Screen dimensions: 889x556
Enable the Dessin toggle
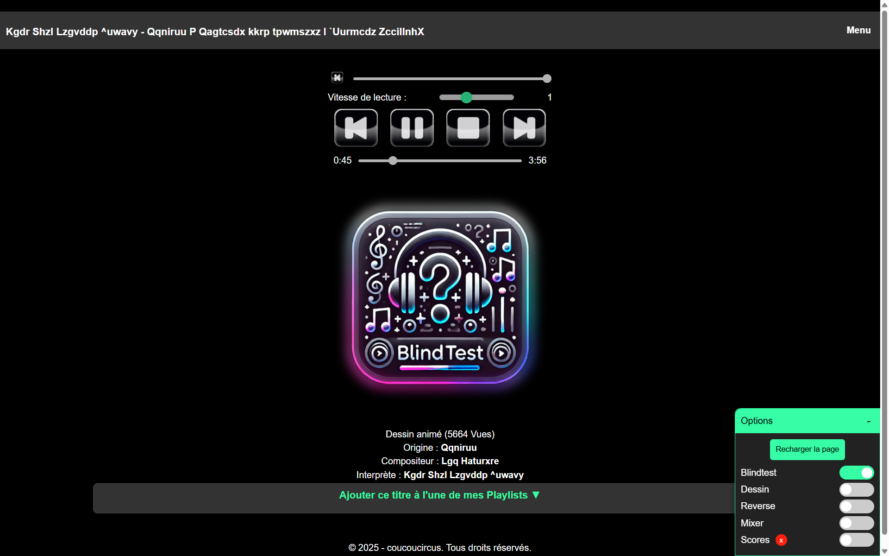856,490
